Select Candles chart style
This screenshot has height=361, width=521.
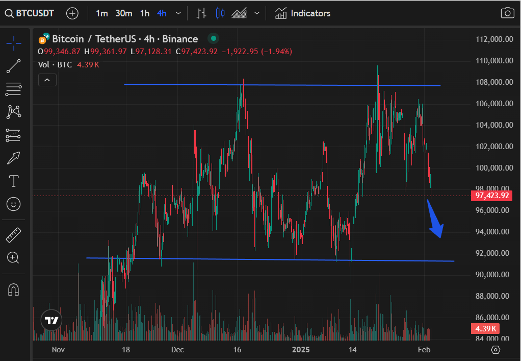coord(220,13)
